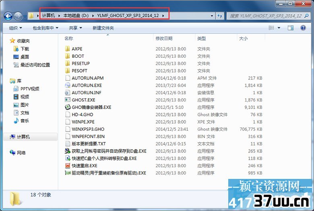Select the 版本更新提要.TXT document icon
The image size is (314, 211).
coord(68,144)
